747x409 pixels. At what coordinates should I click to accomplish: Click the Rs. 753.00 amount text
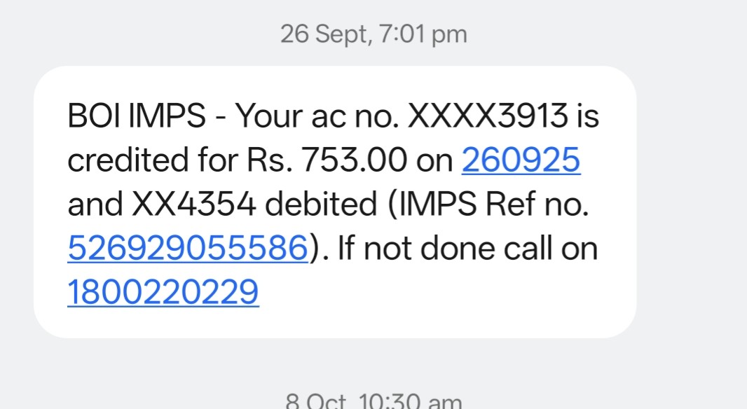[x=355, y=161]
